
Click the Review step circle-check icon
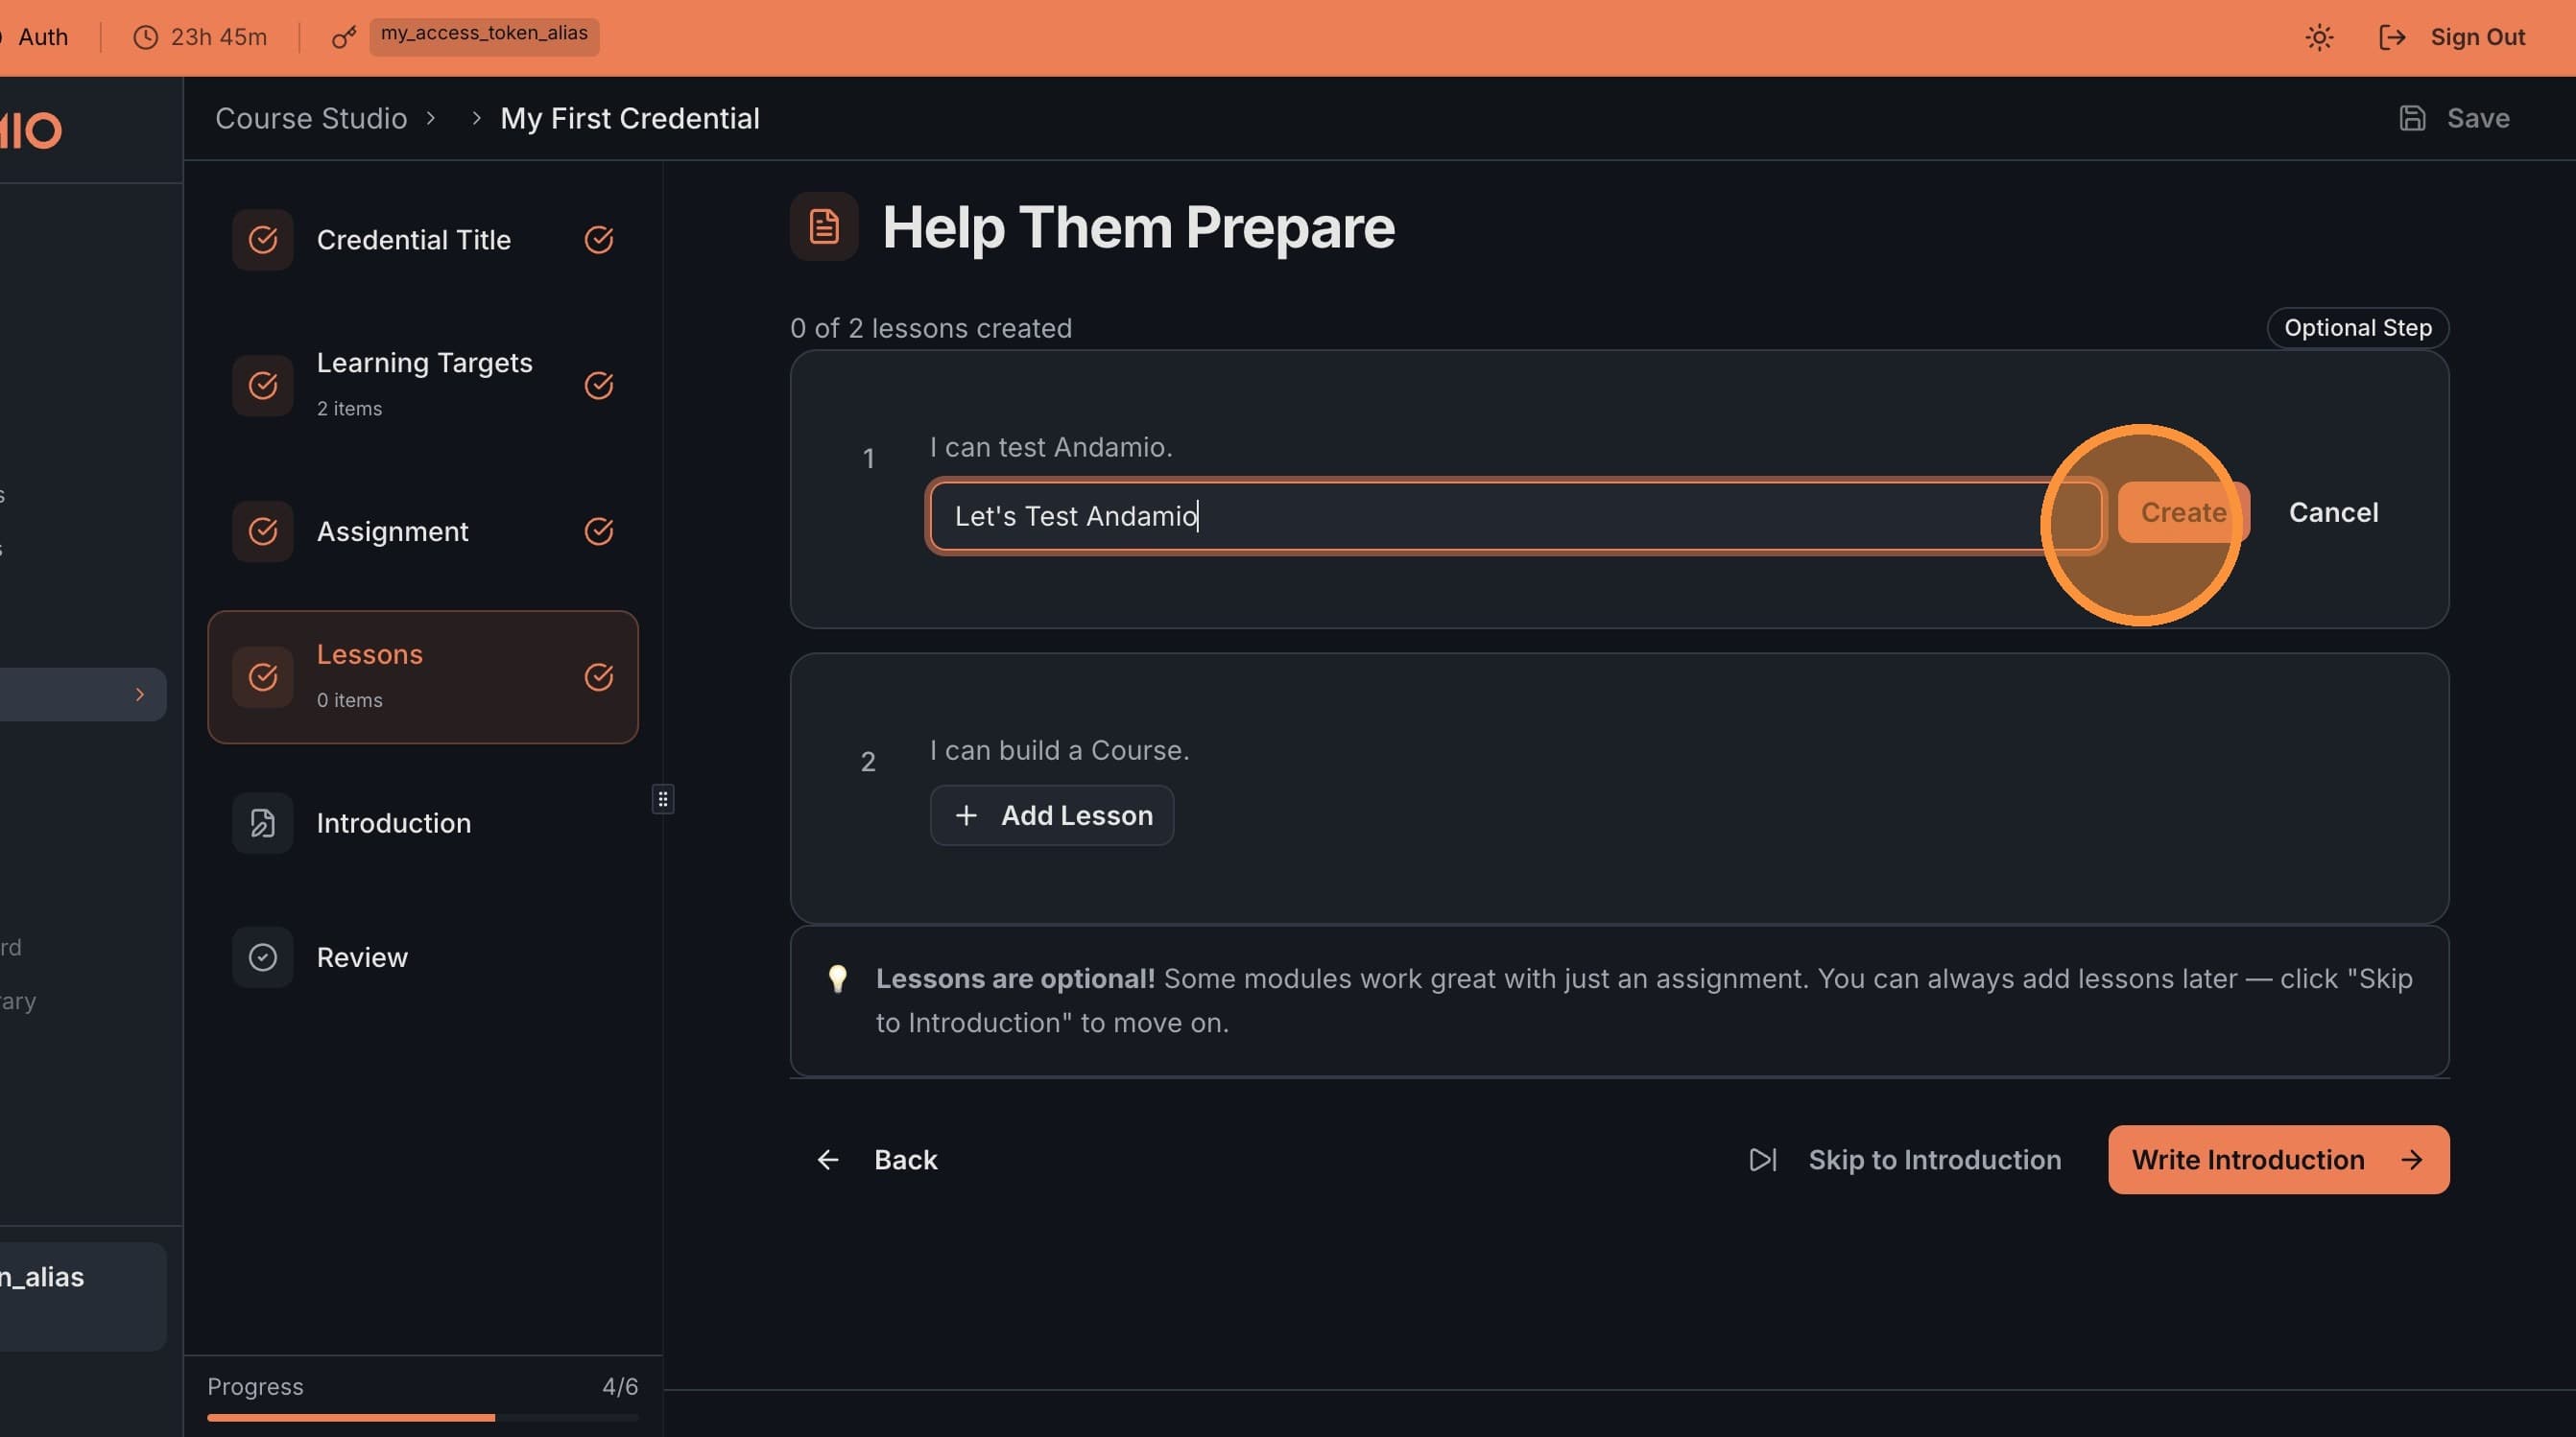[x=263, y=957]
